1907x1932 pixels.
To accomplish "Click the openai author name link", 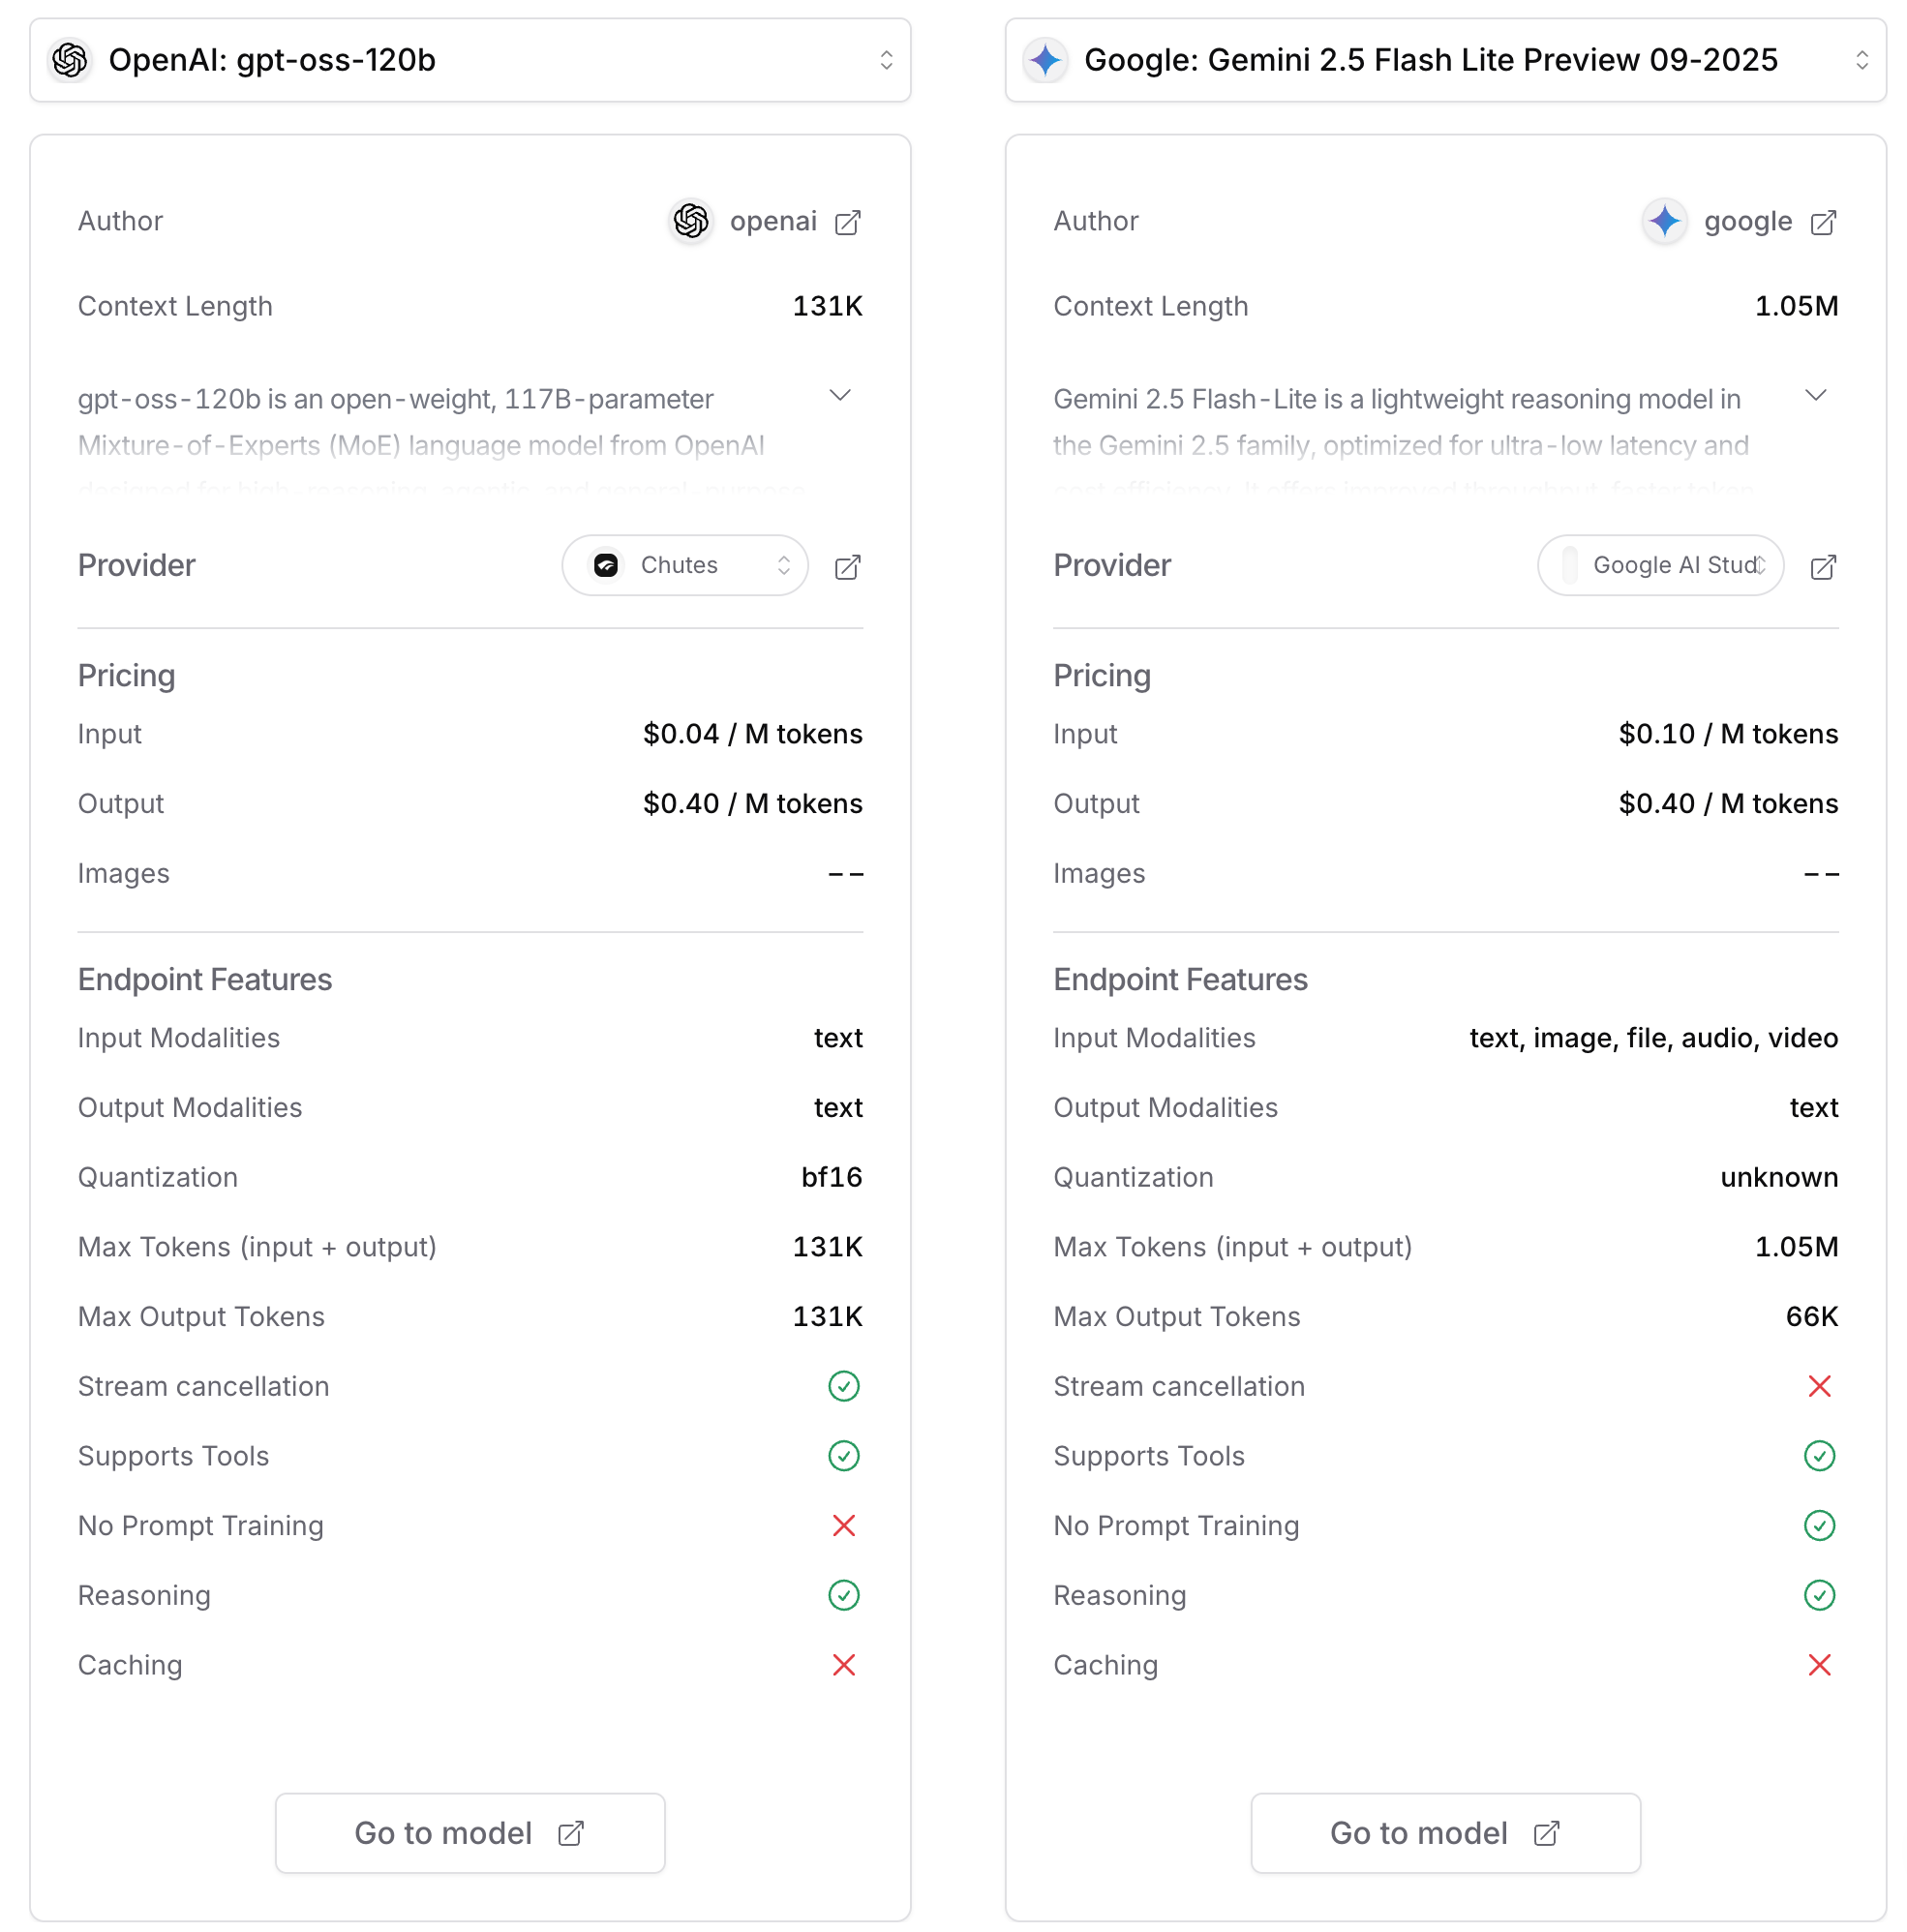I will (772, 221).
